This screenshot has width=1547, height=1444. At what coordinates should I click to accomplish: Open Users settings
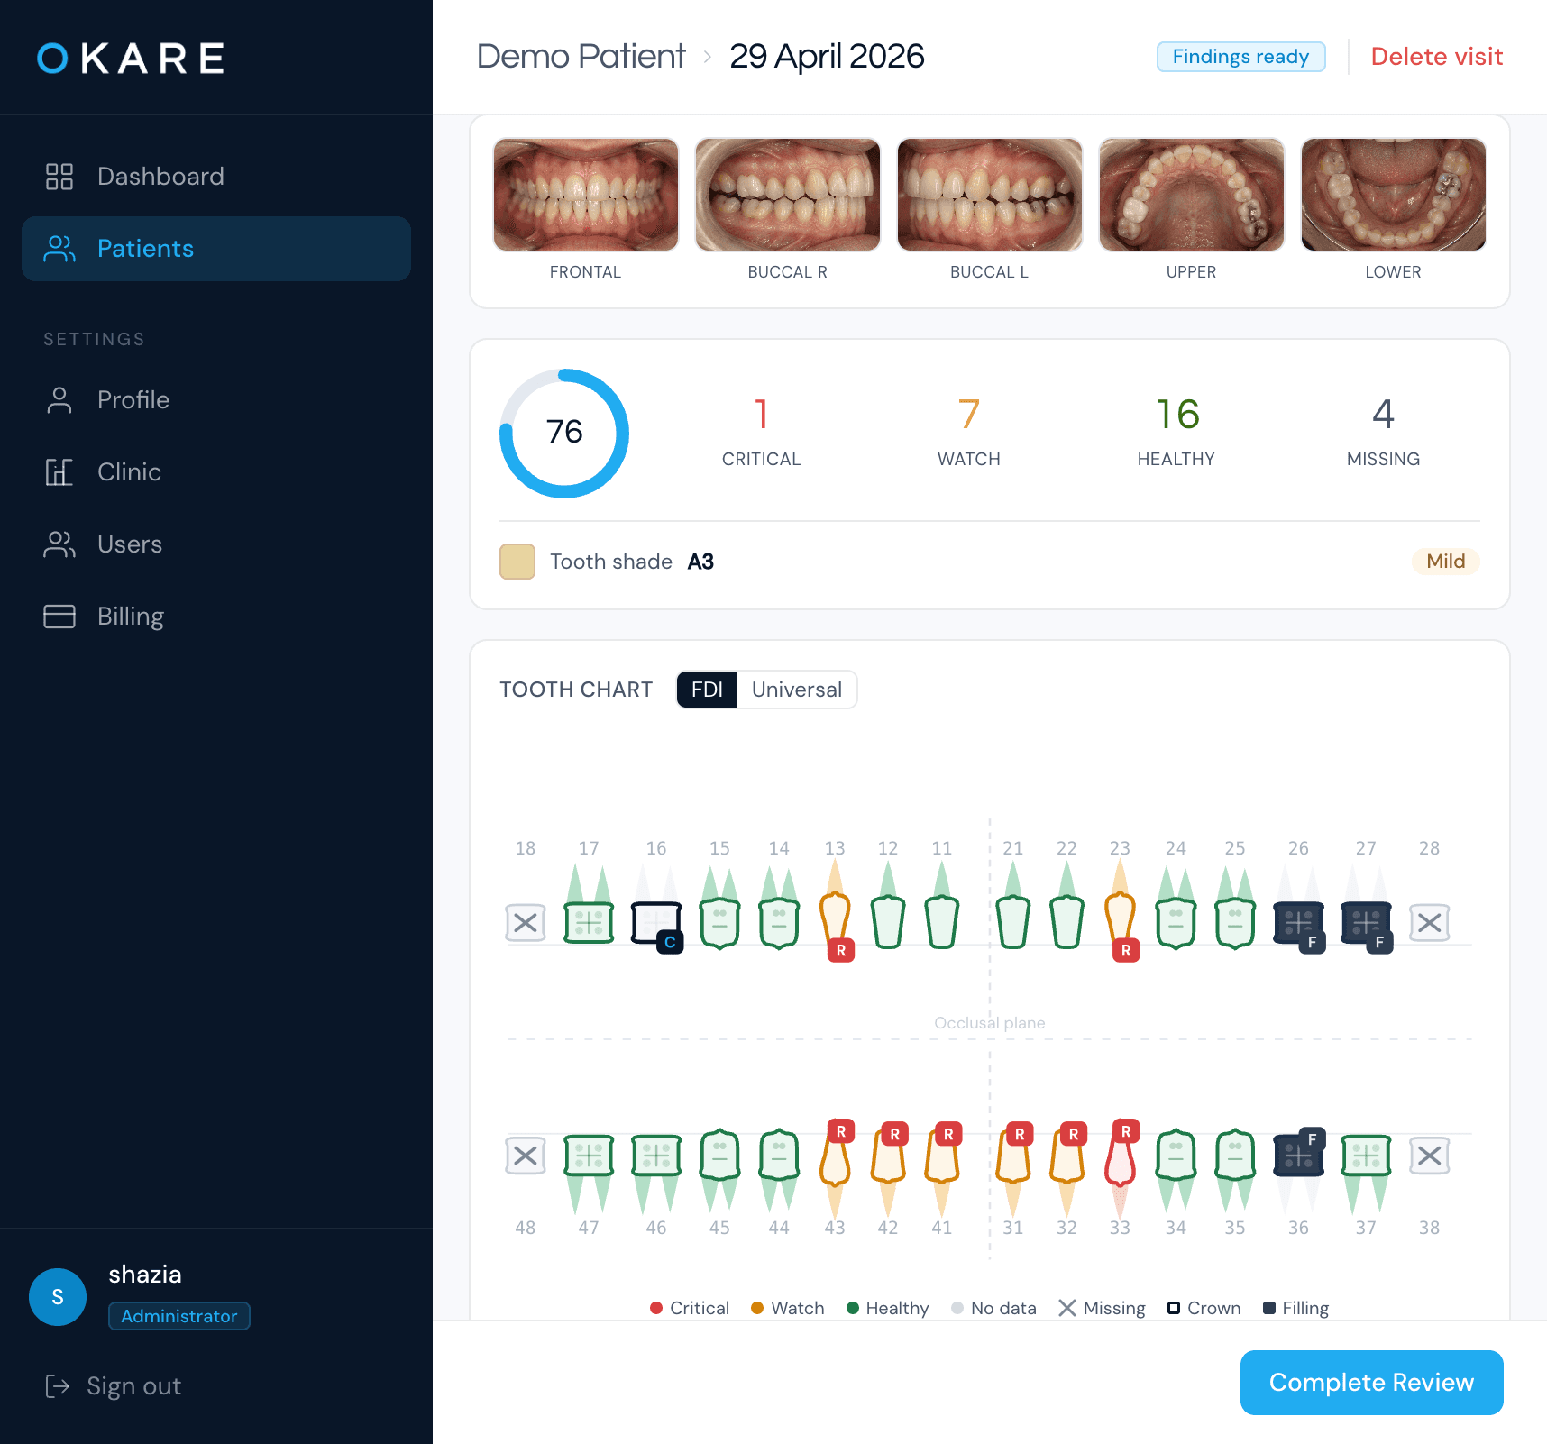point(216,544)
